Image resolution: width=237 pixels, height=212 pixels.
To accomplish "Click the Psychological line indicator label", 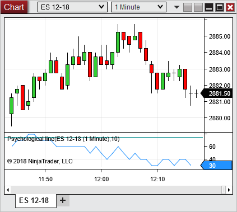I will tap(63, 139).
